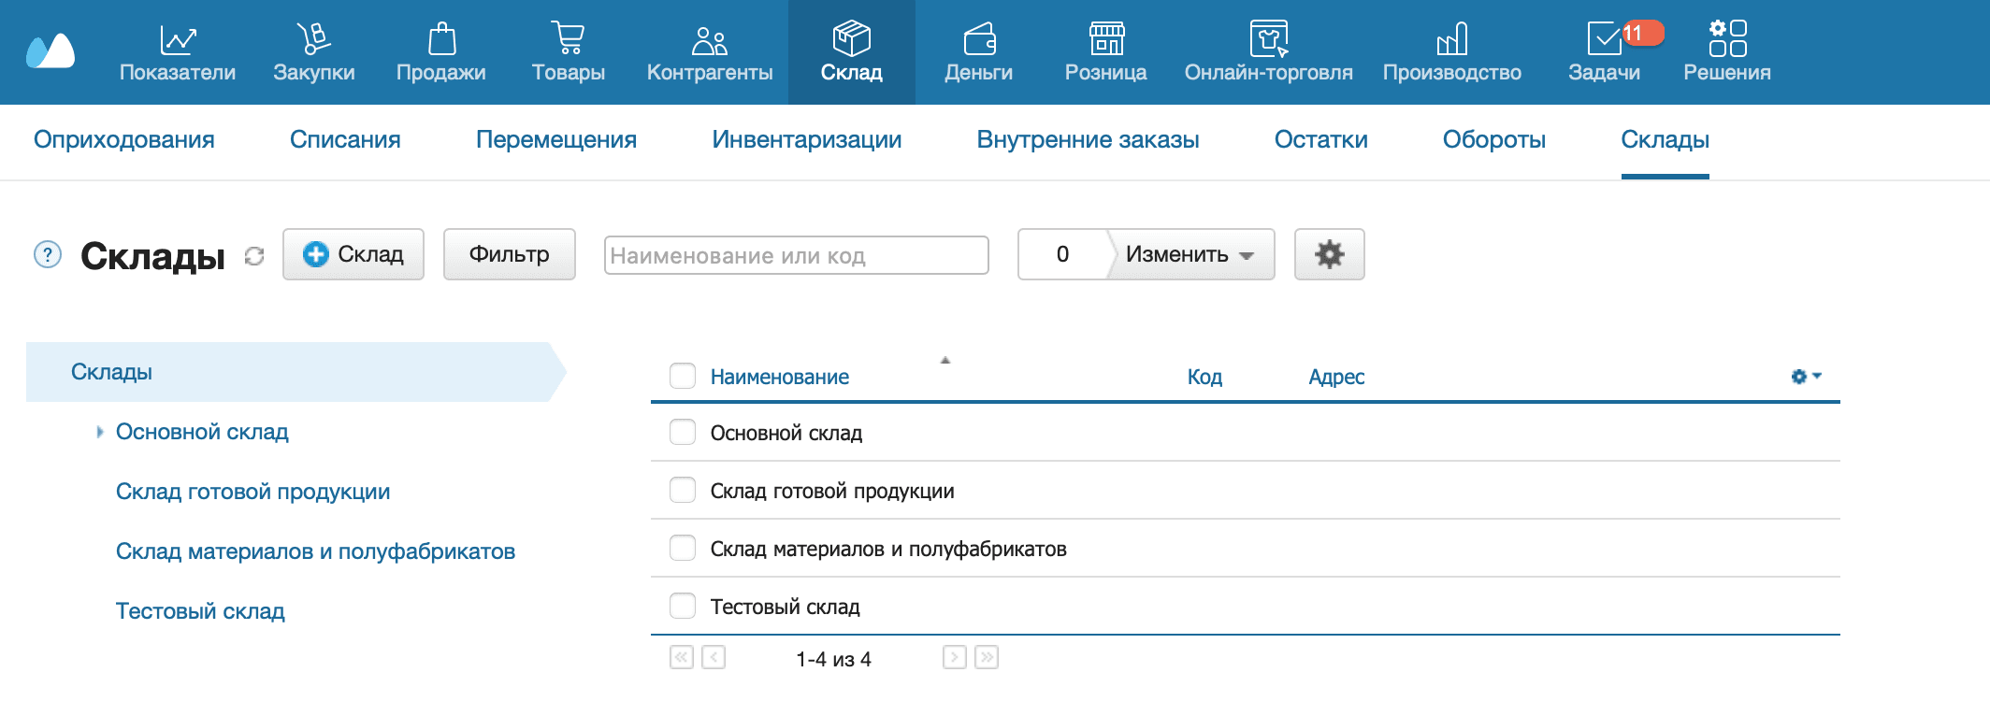Open the Розница section
Screen dimensions: 1990x701
[x=1106, y=52]
